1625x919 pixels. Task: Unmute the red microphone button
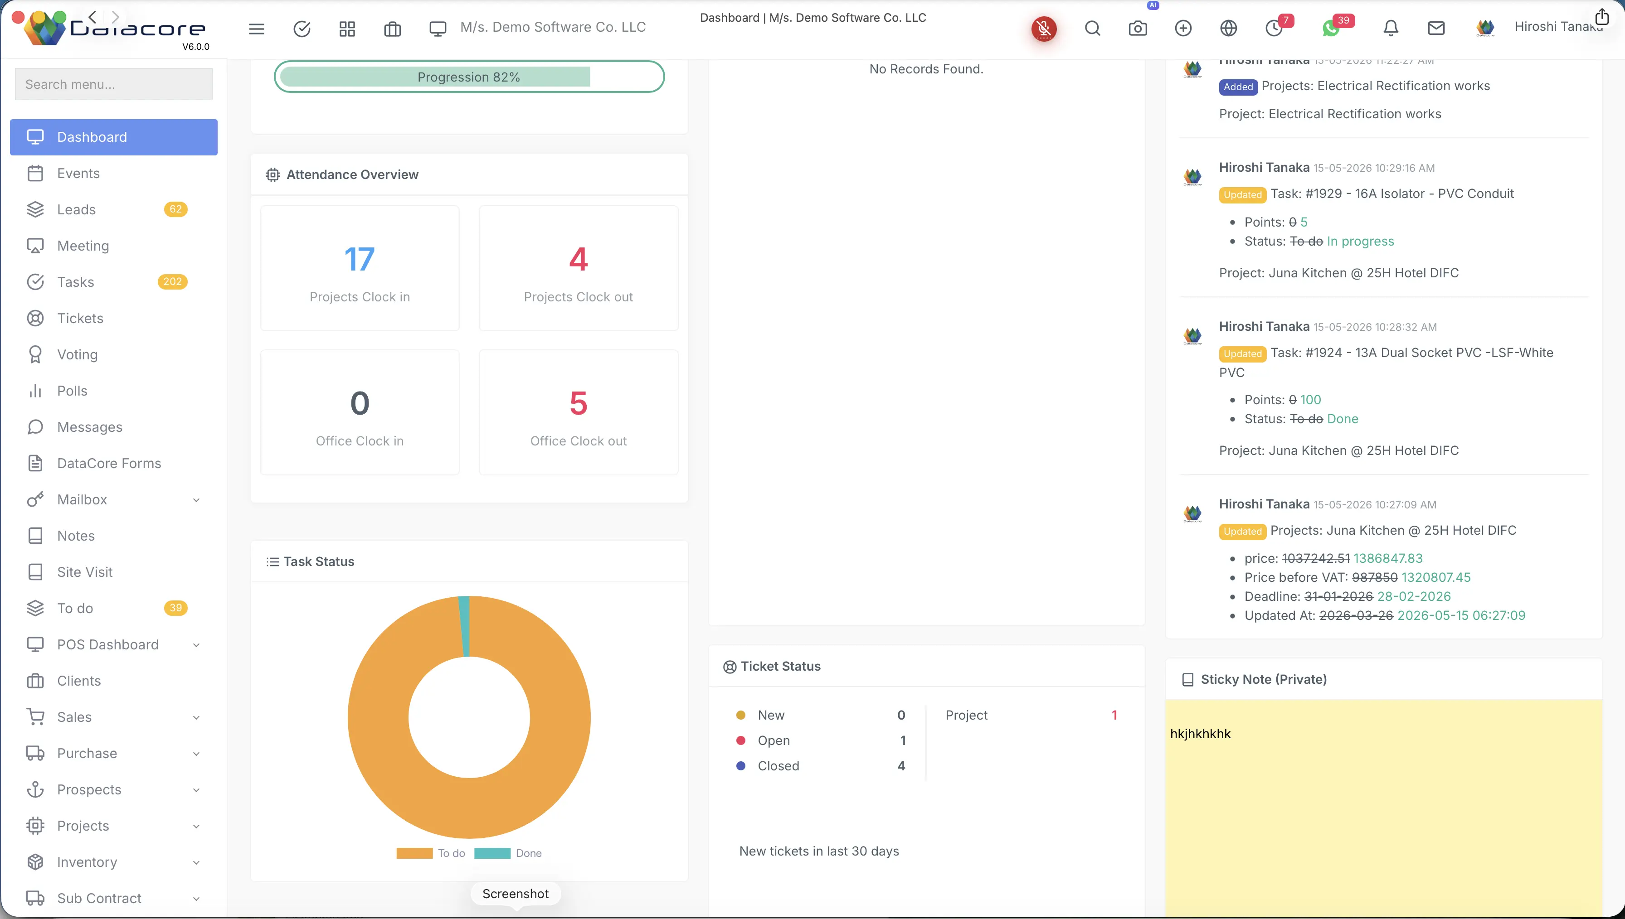1044,29
